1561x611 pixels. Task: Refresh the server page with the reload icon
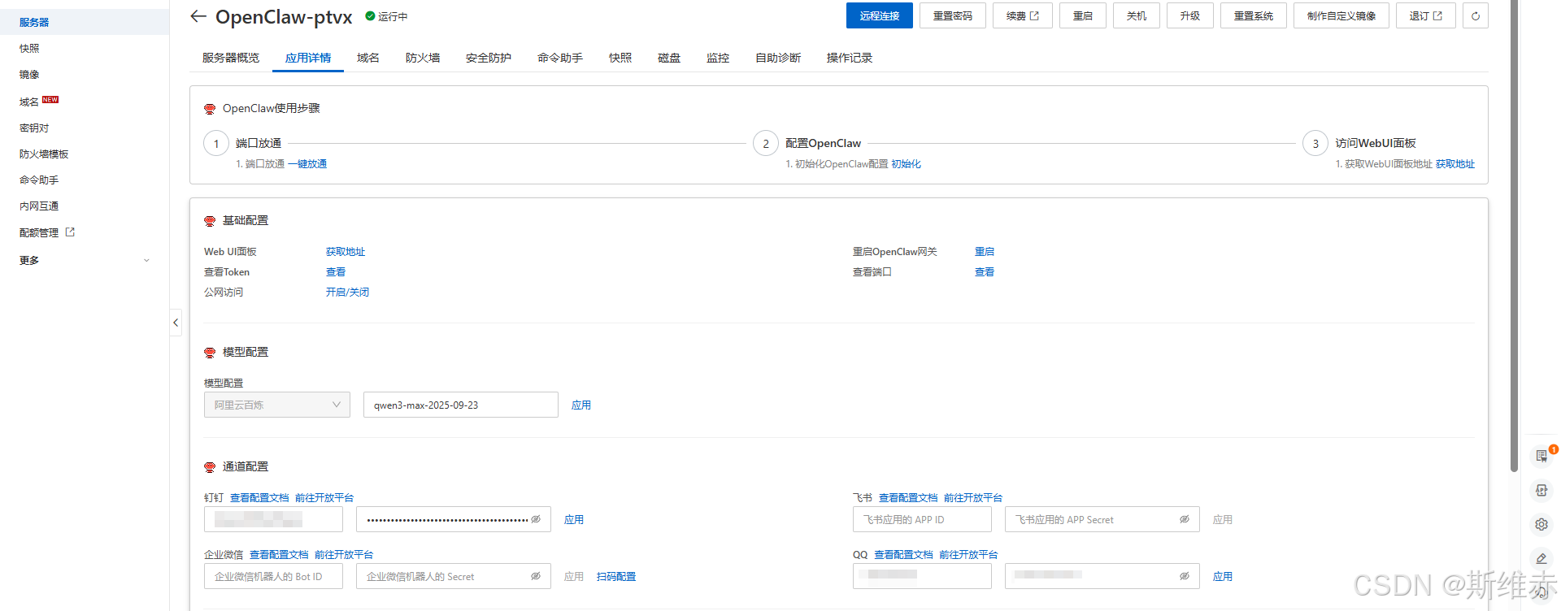tap(1476, 15)
